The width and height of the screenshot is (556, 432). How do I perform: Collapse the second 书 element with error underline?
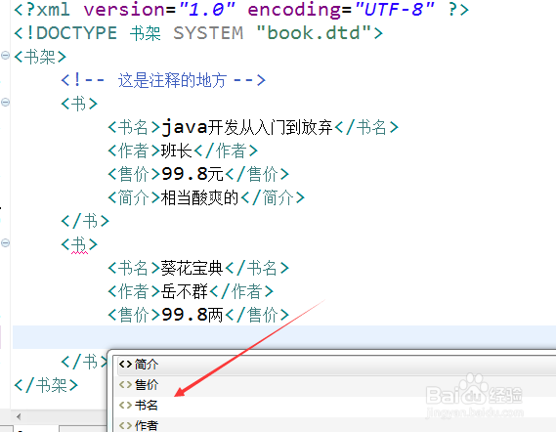[5, 243]
